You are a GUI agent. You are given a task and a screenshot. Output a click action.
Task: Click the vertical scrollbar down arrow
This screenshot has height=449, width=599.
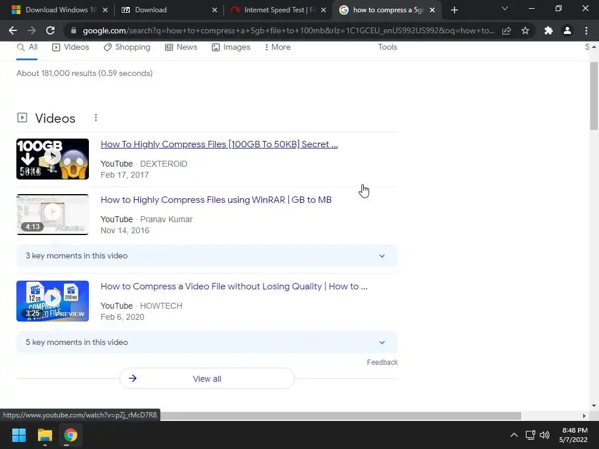click(x=594, y=406)
